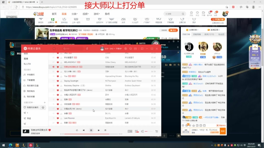Switch NetEase Music to mini mode icon
The image size is (264, 148).
(x=142, y=49)
